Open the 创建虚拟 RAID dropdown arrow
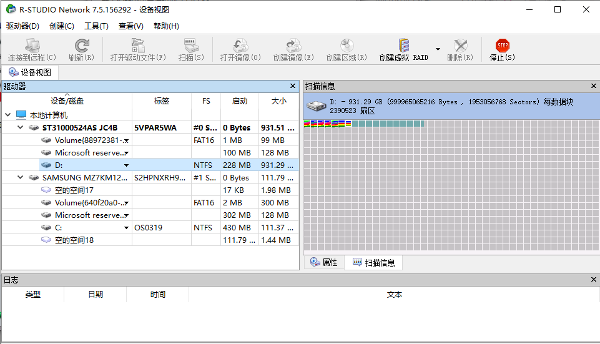The width and height of the screenshot is (600, 344). pos(438,49)
